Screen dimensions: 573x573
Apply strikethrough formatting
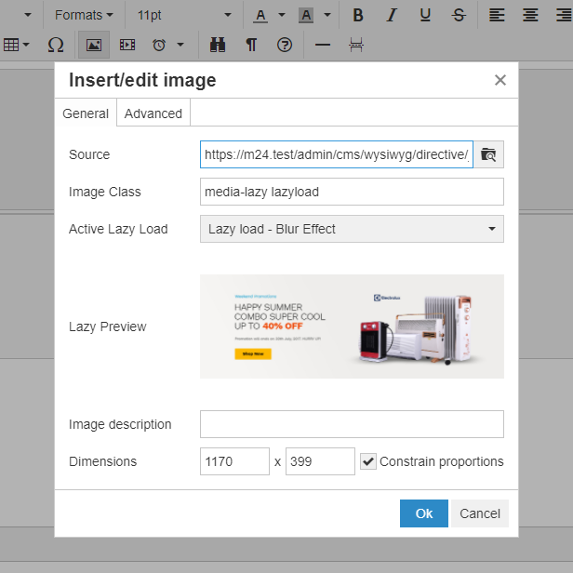(x=459, y=15)
